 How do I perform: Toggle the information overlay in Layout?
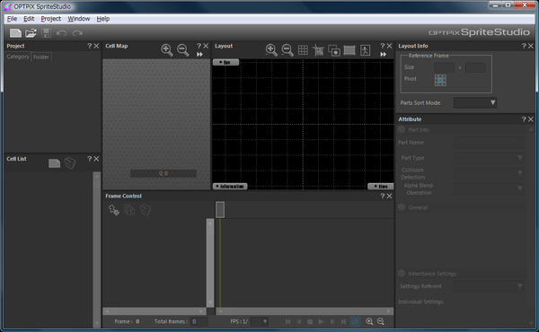pos(230,187)
